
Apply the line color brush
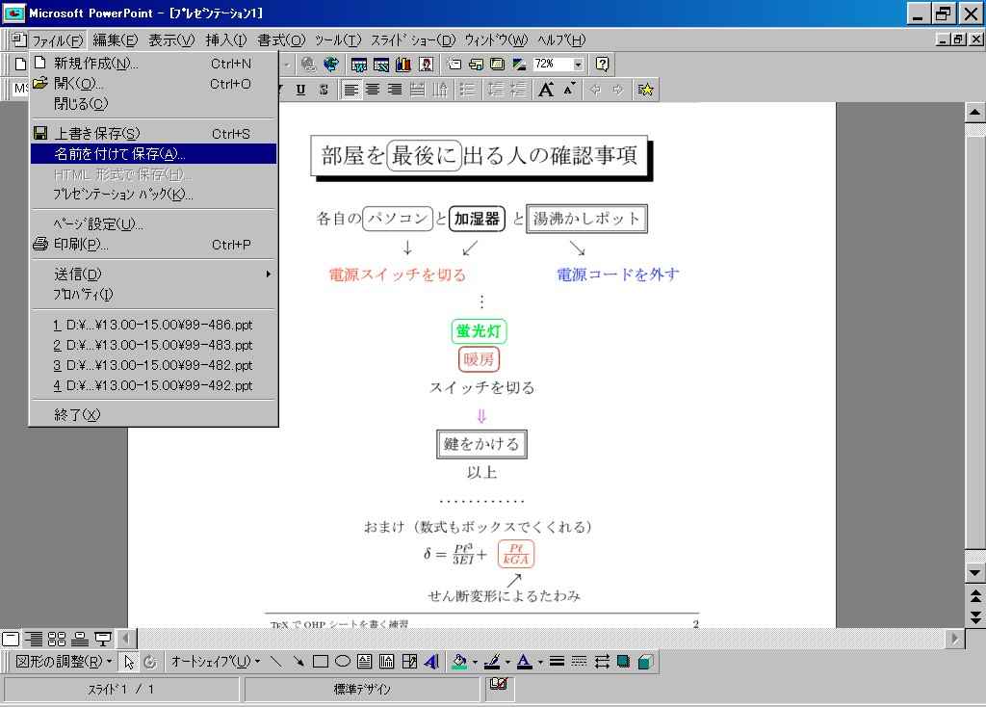click(x=492, y=662)
